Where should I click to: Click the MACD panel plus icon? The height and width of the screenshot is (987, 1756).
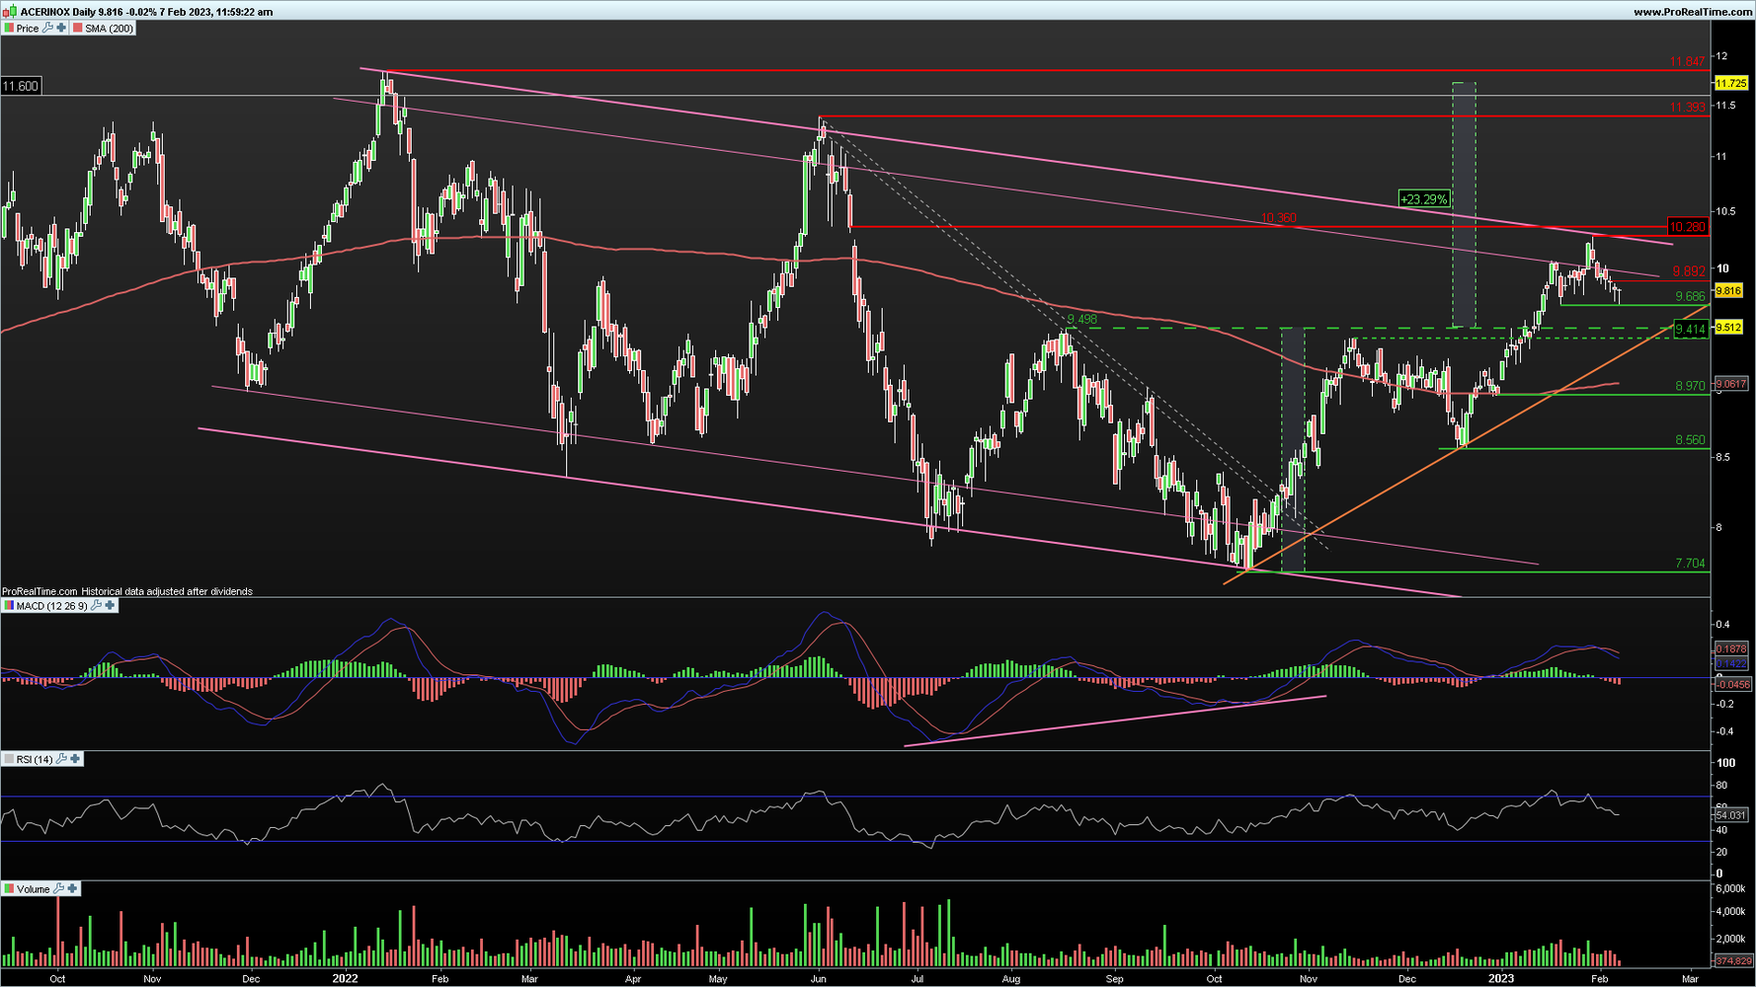[110, 605]
